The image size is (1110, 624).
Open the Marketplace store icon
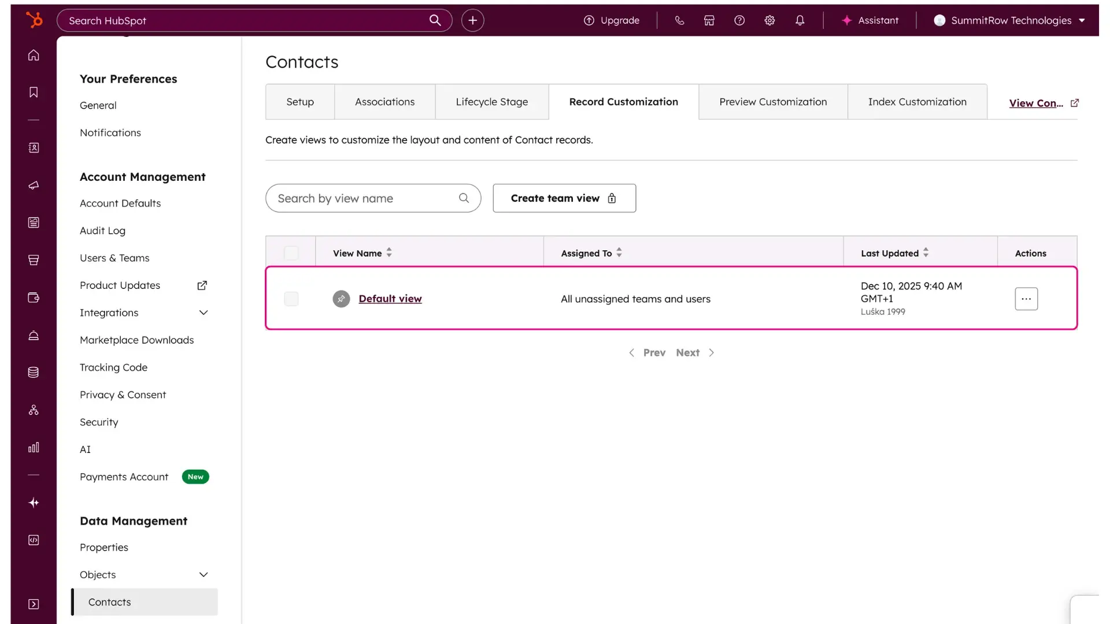[x=709, y=20]
